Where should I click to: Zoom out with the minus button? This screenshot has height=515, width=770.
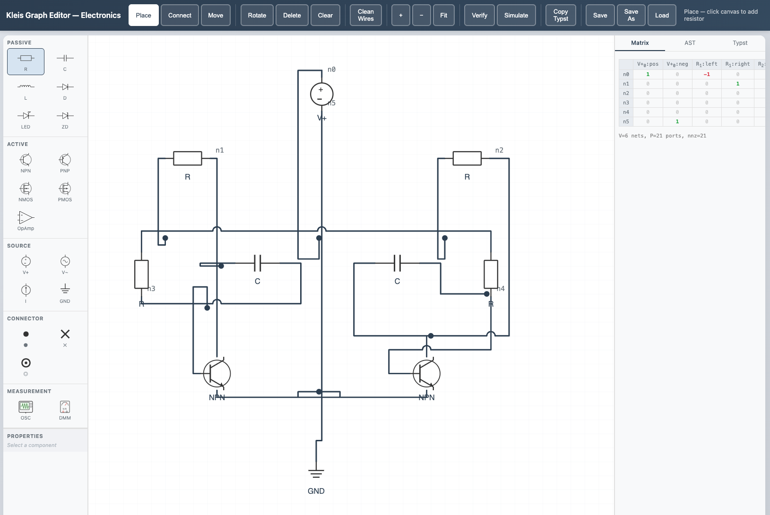pyautogui.click(x=422, y=15)
